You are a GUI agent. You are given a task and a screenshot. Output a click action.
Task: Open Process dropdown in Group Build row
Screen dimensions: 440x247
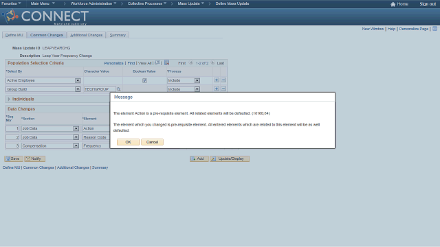(184, 89)
